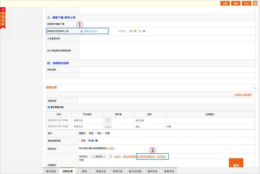Viewport: 260px width, 174px height.
Task: Click the first attachment action icon beside 保密协议.doc
Action: tap(131, 31)
